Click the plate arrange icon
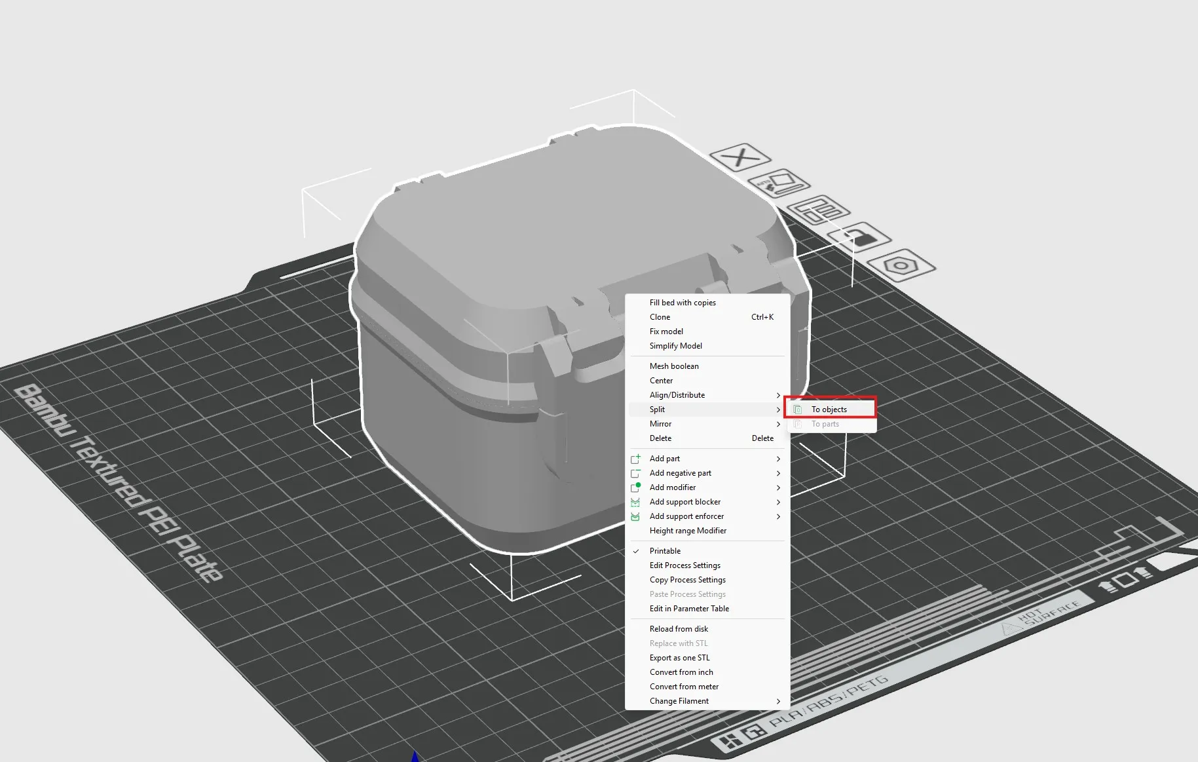 point(818,210)
